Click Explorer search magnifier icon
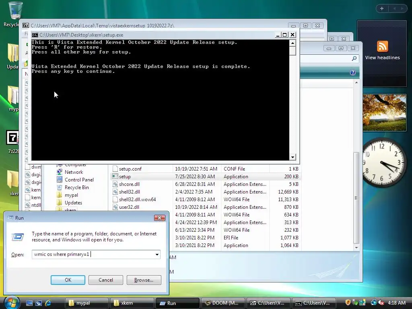The height and width of the screenshot is (309, 412). [x=354, y=59]
